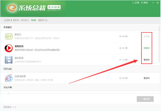Image resolution: width=161 pixels, height=112 pixels.
Task: Click the 程序版本 1.0 footer text
Action: point(10,107)
